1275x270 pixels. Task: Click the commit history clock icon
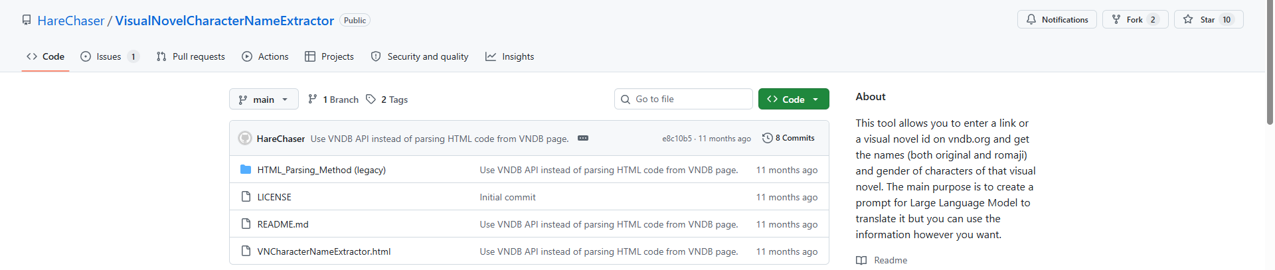(x=767, y=138)
